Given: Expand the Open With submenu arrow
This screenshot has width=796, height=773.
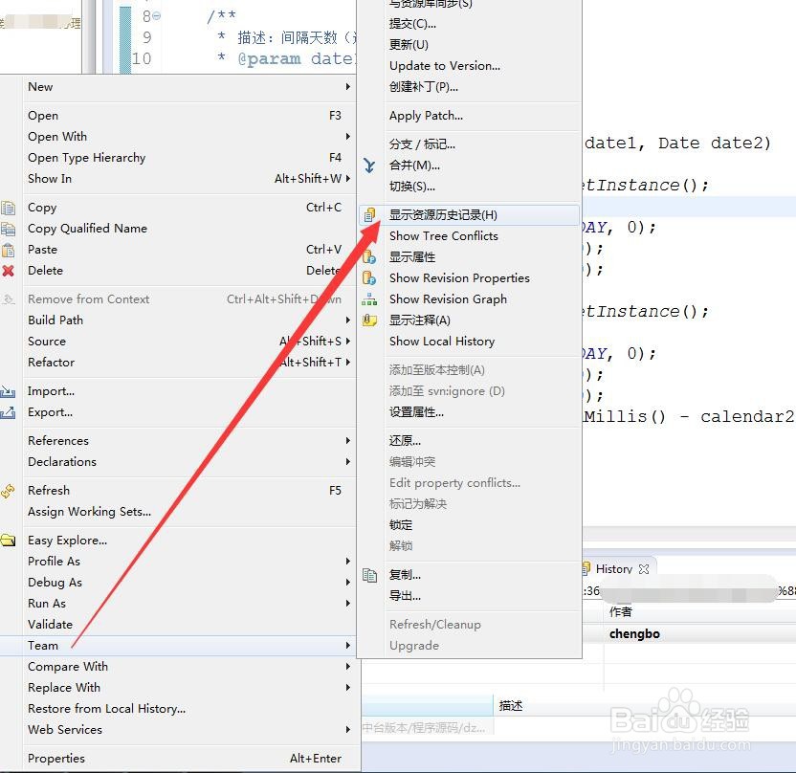Looking at the screenshot, I should click(347, 137).
